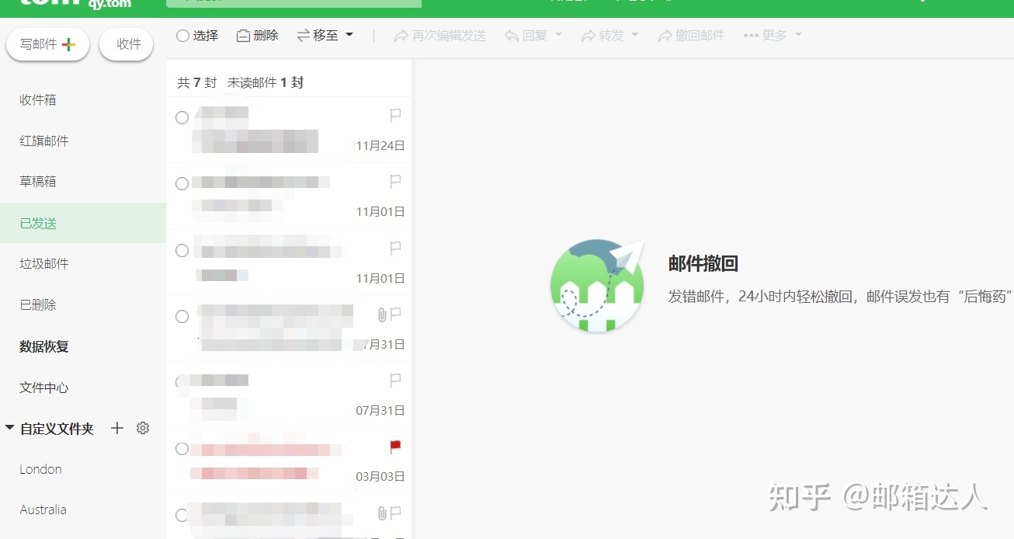Flag the first 11月01日 email
This screenshot has height=539, width=1014.
(x=395, y=182)
